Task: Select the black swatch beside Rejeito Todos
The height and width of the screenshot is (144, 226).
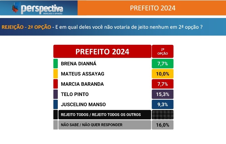Action: pos(55,115)
